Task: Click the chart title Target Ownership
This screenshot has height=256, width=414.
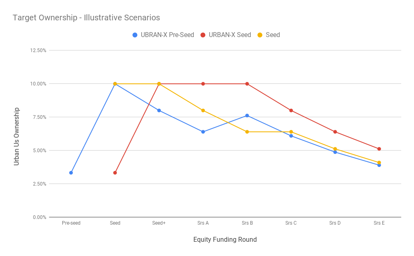Action: click(86, 18)
